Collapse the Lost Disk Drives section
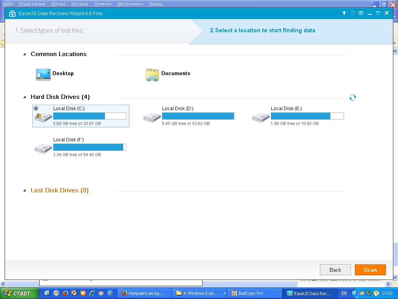The image size is (398, 299). tap(24, 190)
